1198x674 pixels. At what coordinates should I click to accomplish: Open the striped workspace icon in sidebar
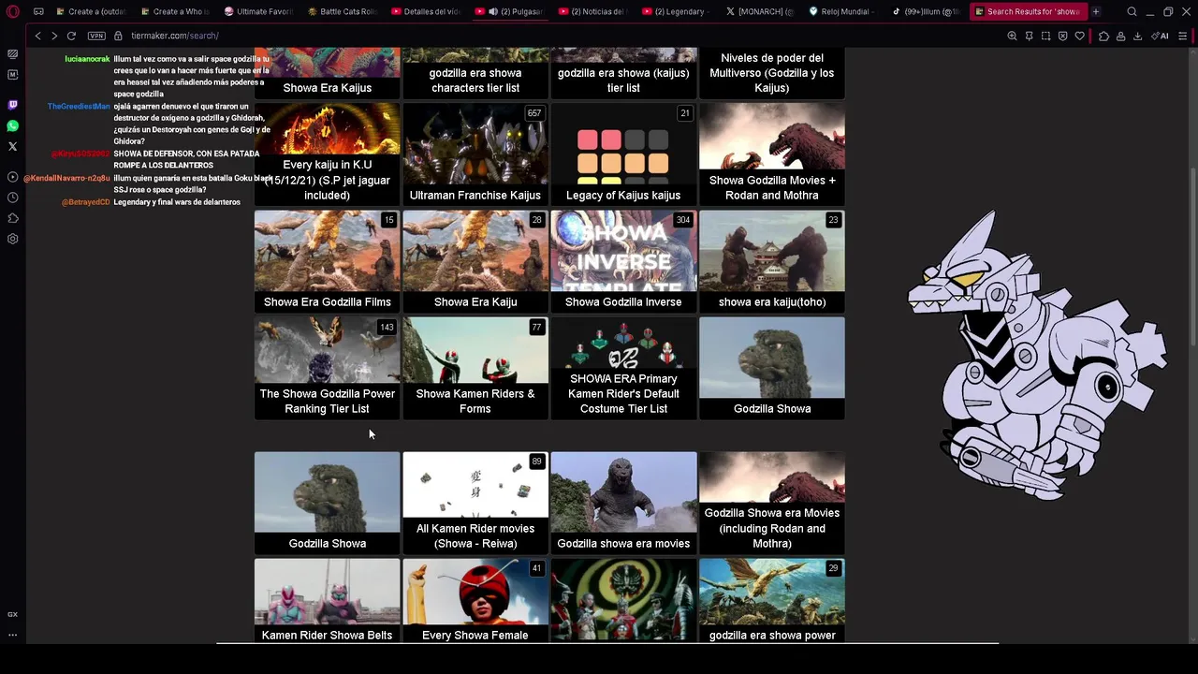pos(12,53)
